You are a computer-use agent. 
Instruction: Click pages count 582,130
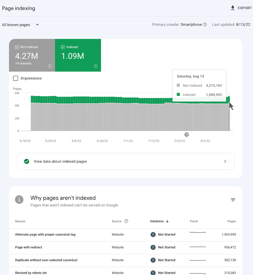(x=230, y=260)
